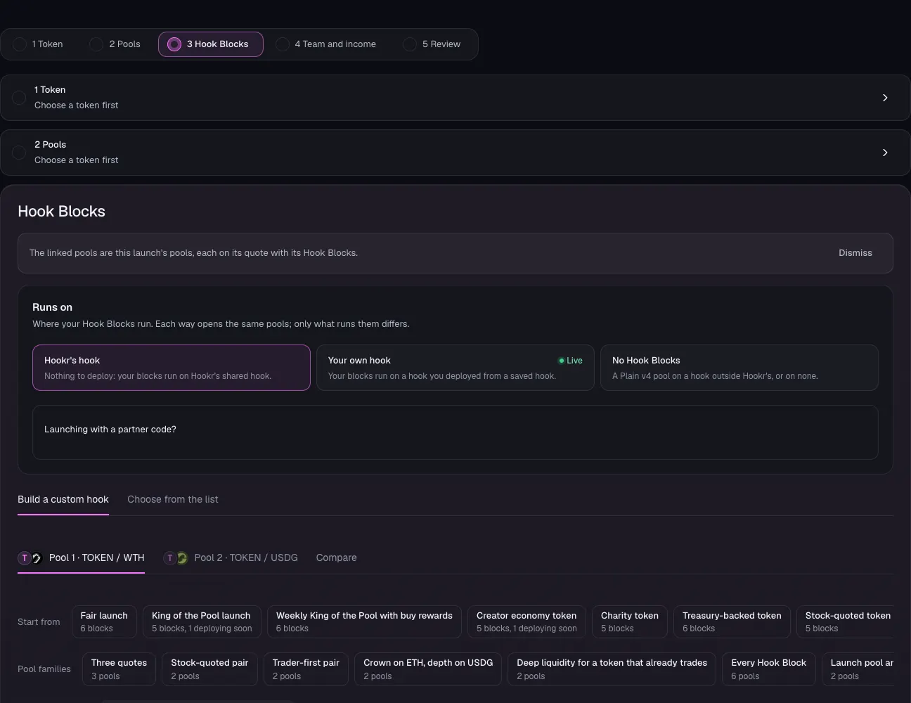This screenshot has height=703, width=911.
Task: Start from the Fair launch template
Action: (x=104, y=622)
